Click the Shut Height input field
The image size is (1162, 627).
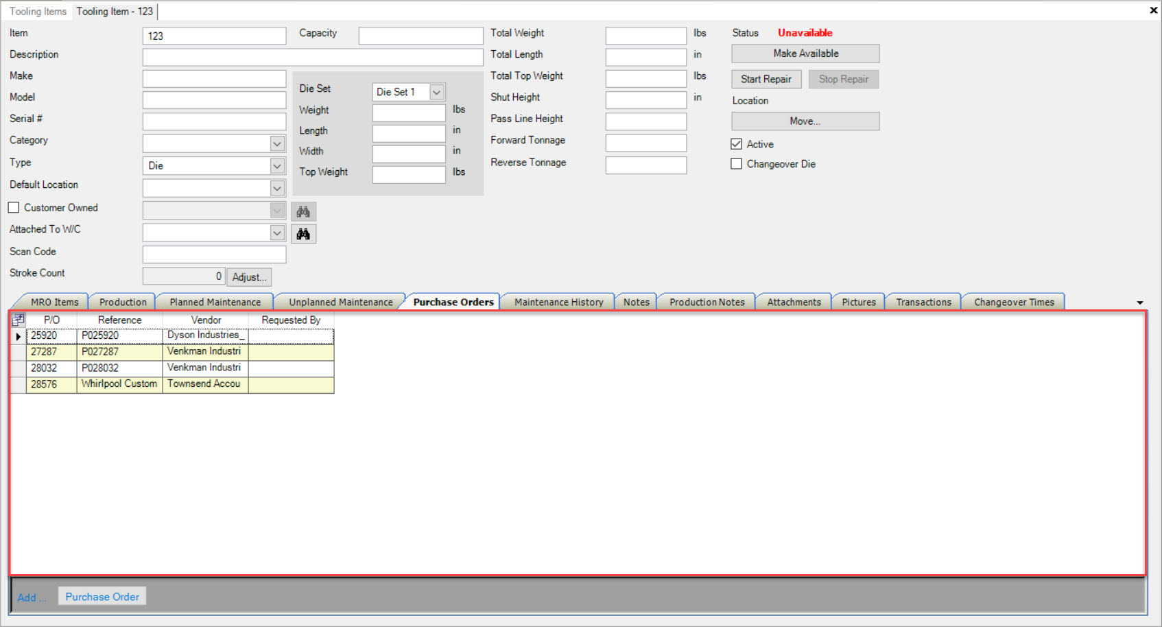(x=646, y=100)
